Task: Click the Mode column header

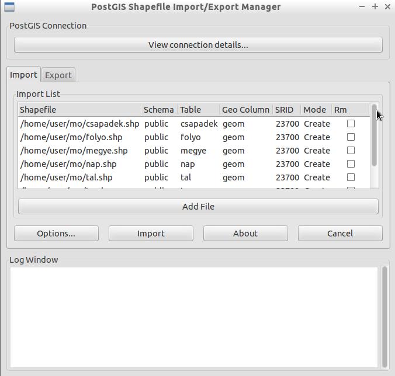Action: coord(316,110)
